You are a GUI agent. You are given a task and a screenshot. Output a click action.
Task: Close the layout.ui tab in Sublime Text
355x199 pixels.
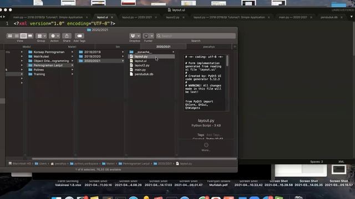click(112, 17)
